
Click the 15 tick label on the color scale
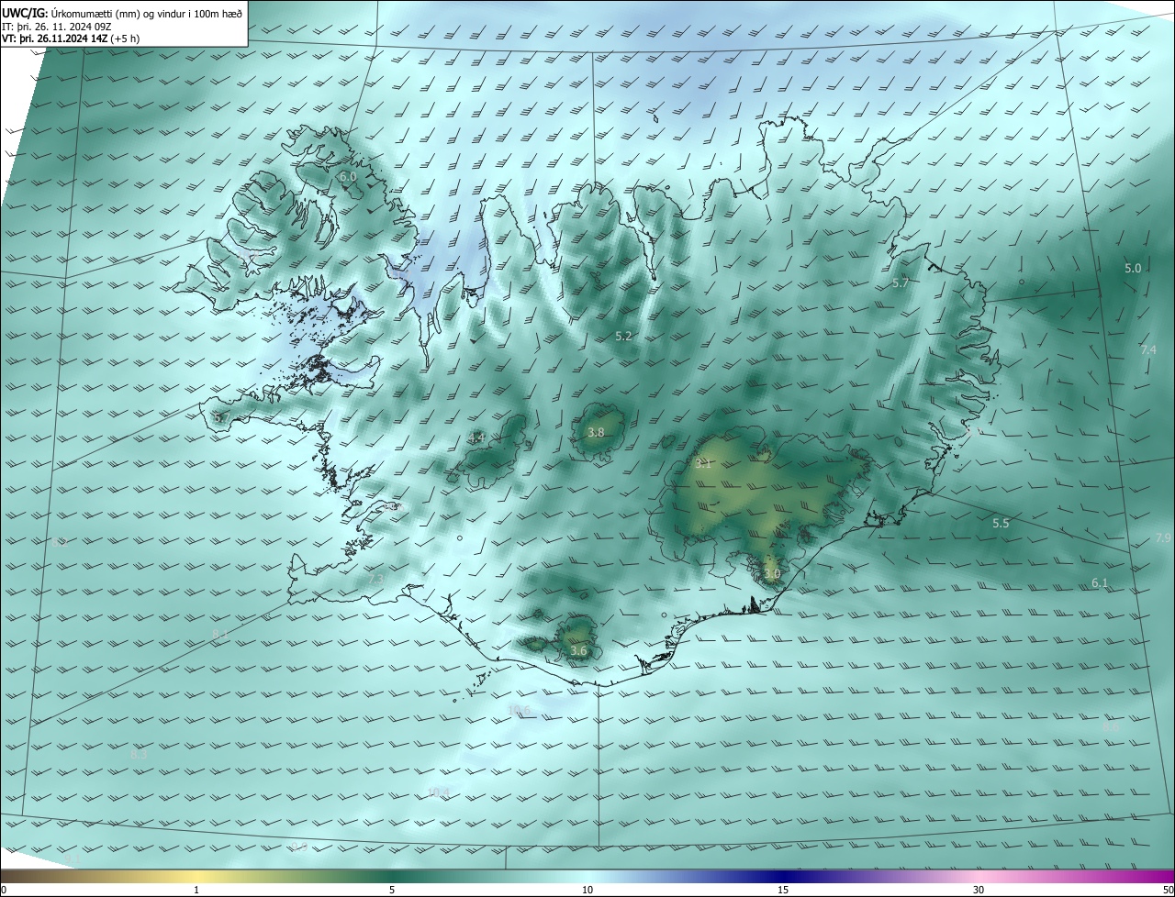tap(783, 890)
